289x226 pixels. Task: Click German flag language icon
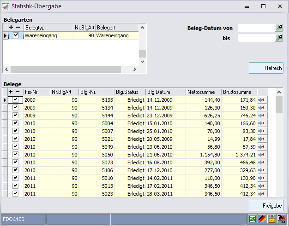tap(262, 219)
